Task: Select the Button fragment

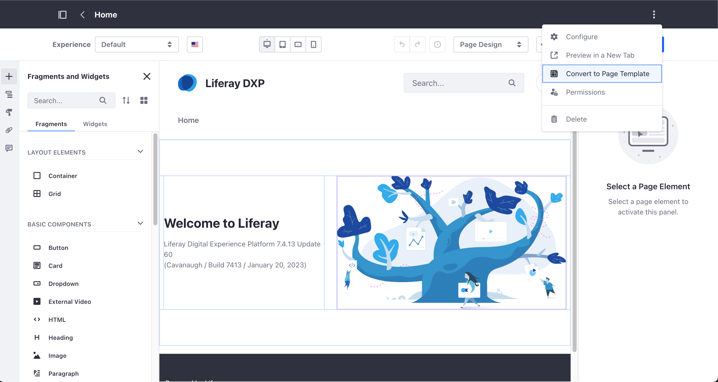Action: click(85, 247)
